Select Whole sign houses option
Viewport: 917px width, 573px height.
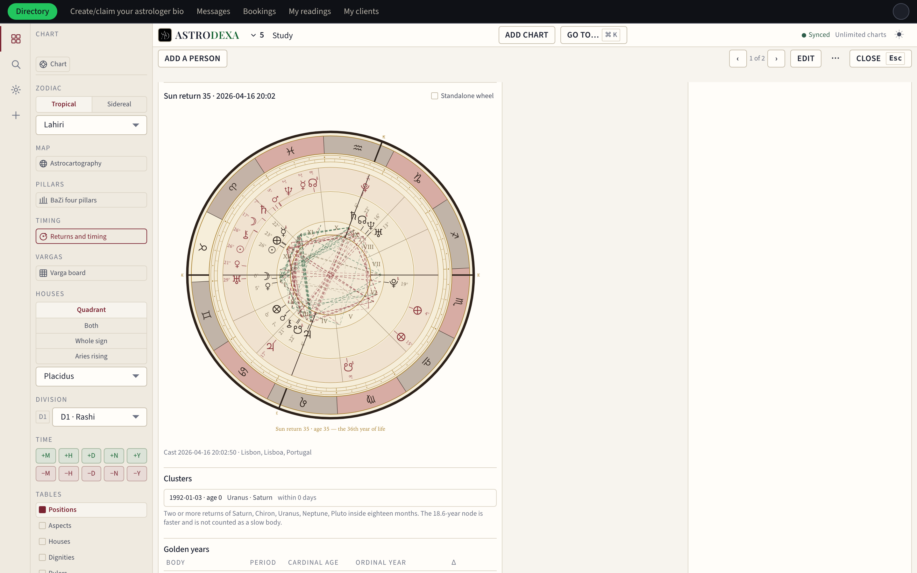coord(91,341)
